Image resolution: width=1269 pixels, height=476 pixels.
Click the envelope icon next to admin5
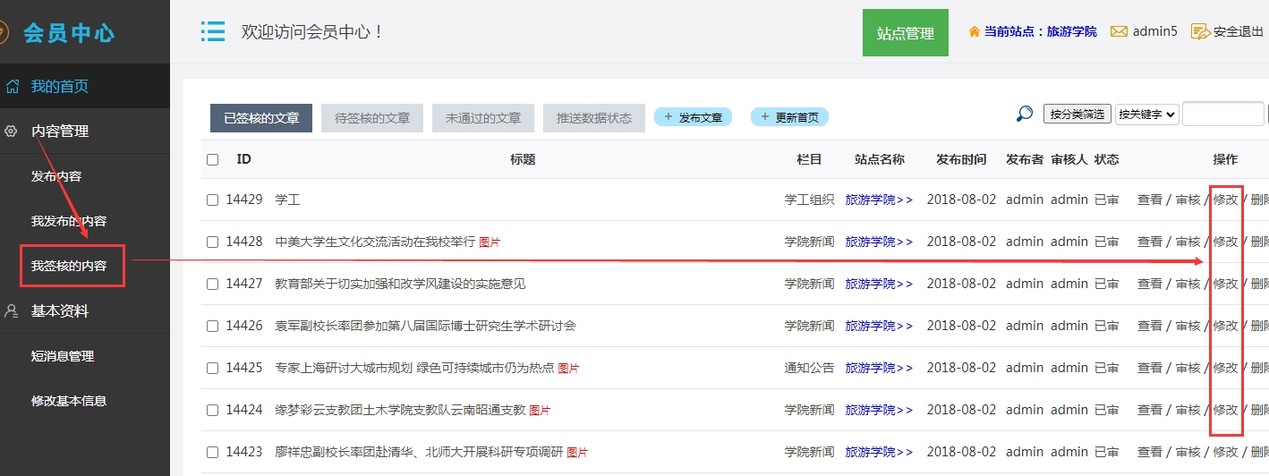click(x=1119, y=31)
